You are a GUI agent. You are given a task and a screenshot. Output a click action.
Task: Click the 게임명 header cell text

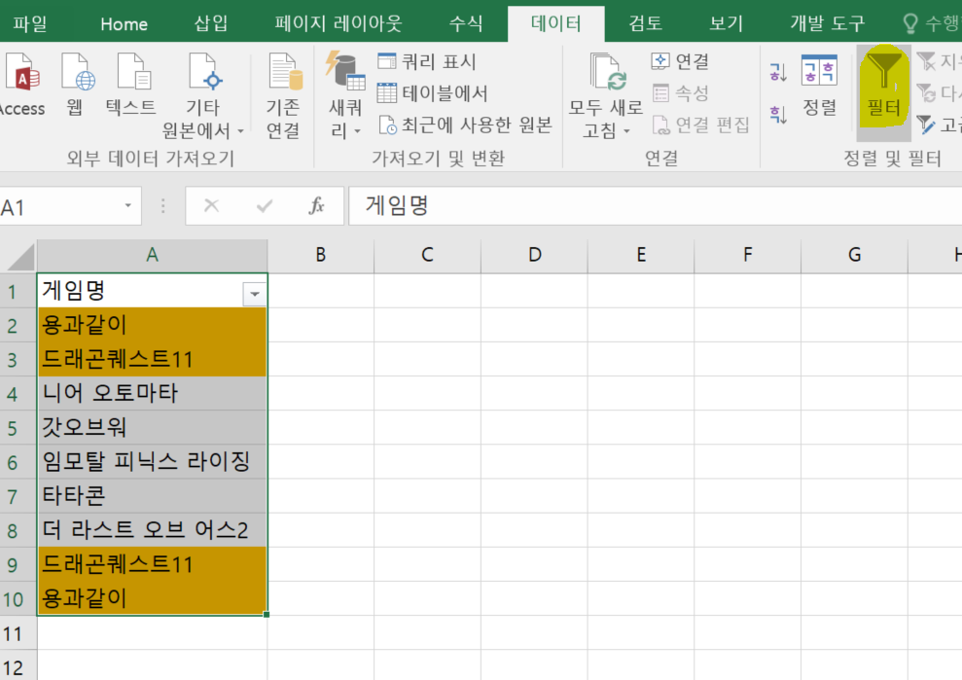(74, 290)
